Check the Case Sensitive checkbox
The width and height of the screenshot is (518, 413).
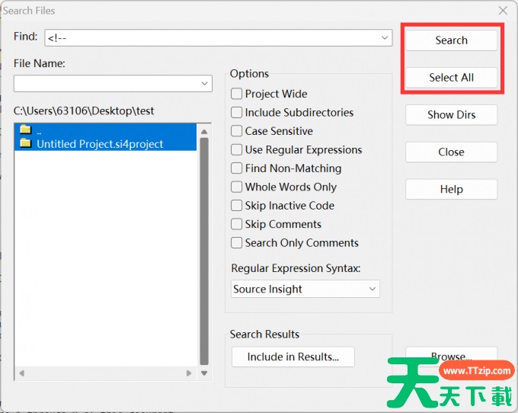237,131
